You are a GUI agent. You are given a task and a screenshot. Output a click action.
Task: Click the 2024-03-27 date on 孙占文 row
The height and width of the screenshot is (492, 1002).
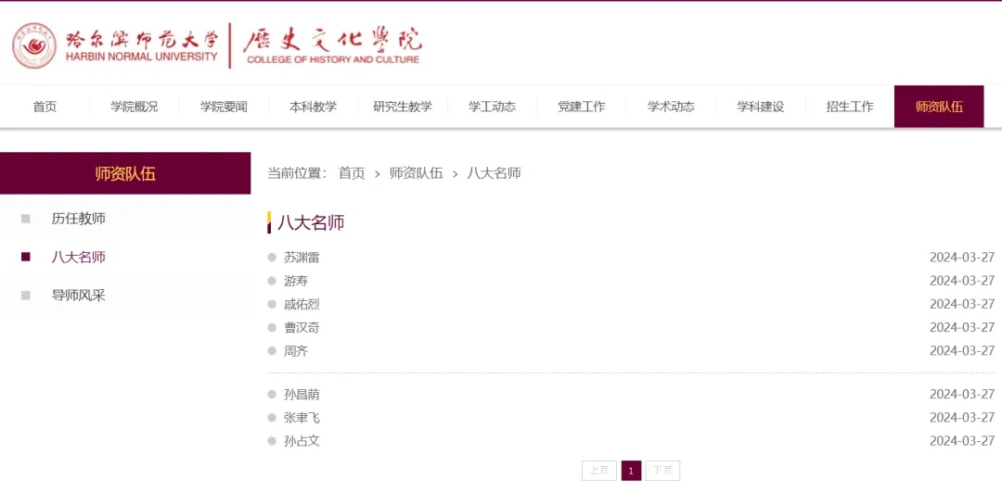962,441
